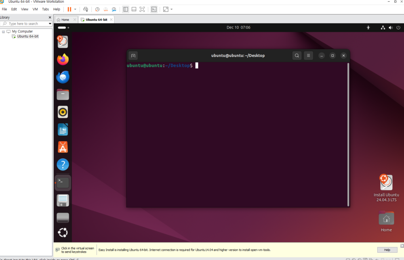Collapse the My Computer tree node

(x=3, y=31)
